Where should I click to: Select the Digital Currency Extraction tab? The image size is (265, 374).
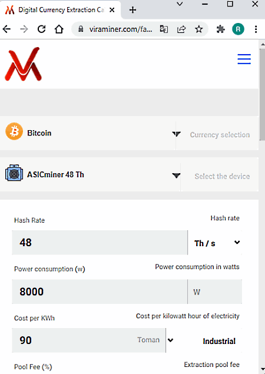61,10
